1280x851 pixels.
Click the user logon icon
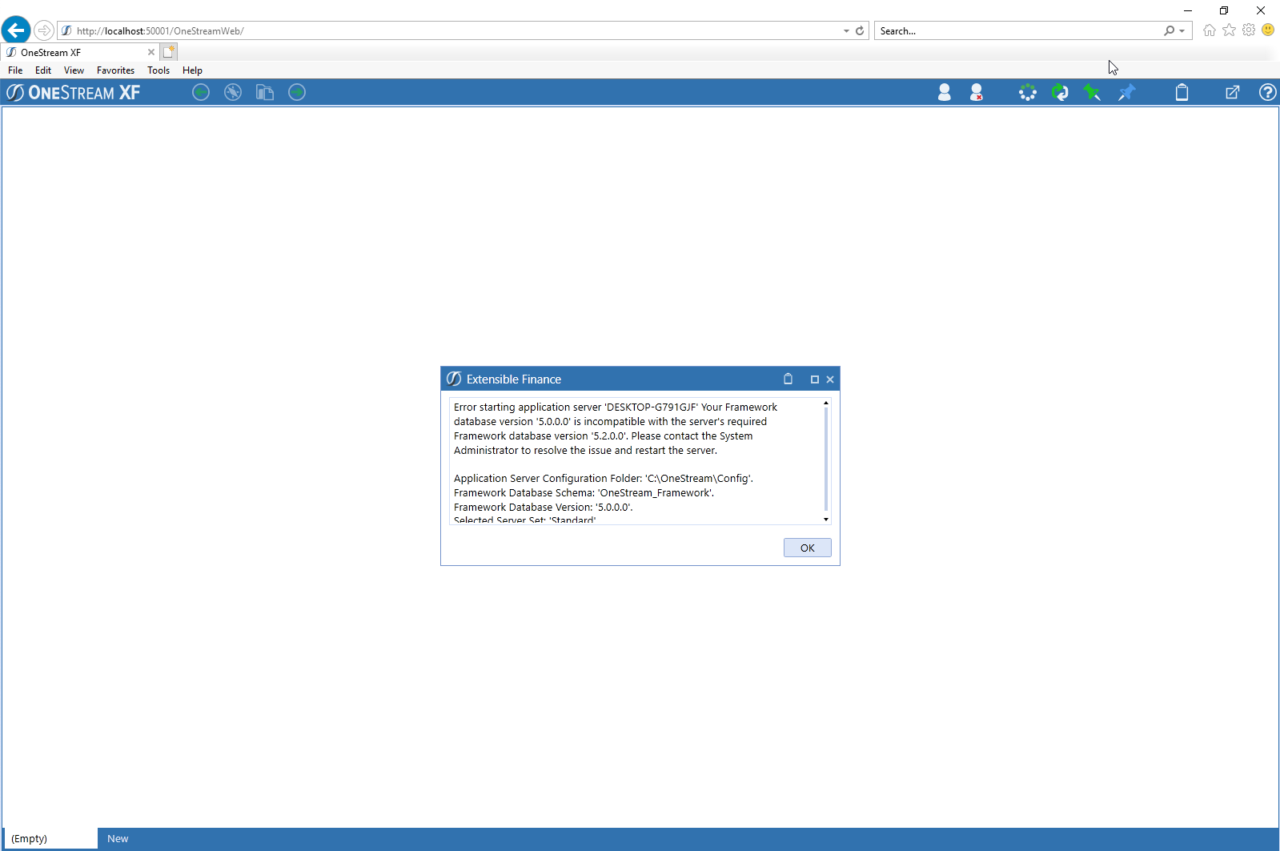(945, 92)
